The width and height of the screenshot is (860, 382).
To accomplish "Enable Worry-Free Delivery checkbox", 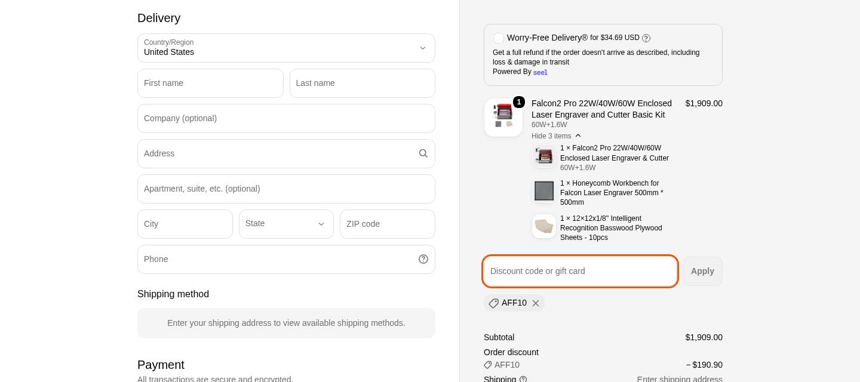I will (x=499, y=38).
